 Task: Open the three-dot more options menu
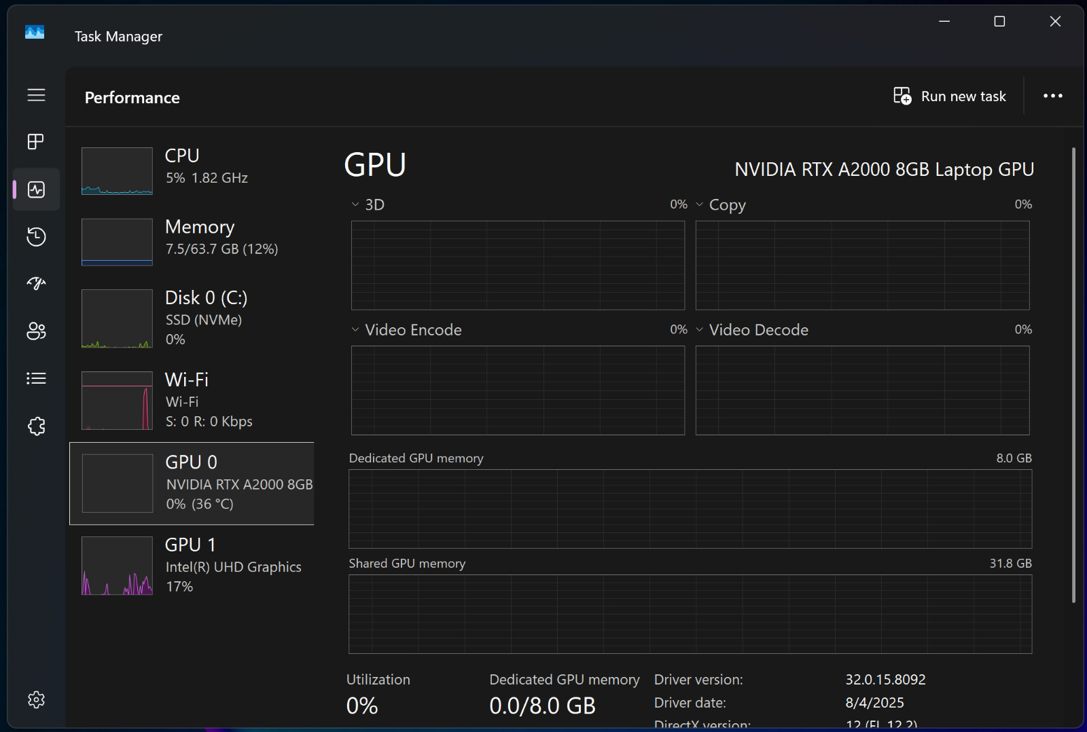click(1053, 96)
